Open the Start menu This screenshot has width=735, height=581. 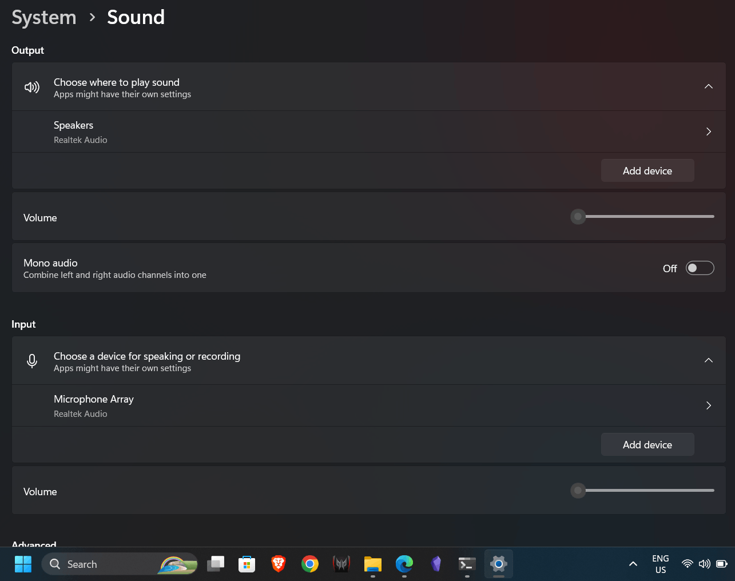pyautogui.click(x=23, y=564)
